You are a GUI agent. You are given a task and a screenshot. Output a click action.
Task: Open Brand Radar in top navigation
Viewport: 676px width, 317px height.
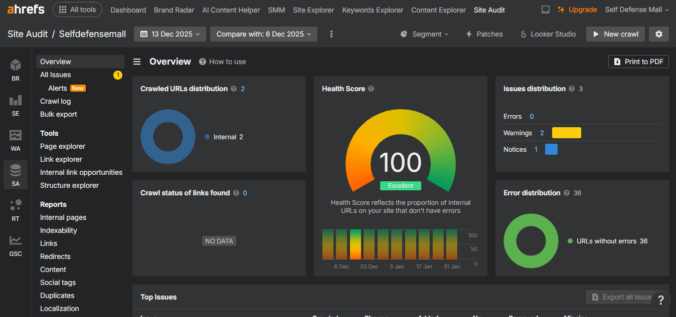[174, 10]
